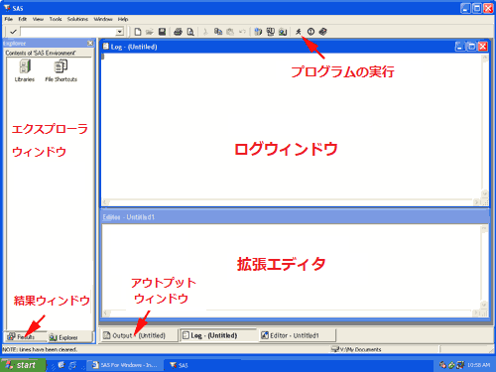Open the Solutions menu
The height and width of the screenshot is (372, 496).
pos(77,19)
